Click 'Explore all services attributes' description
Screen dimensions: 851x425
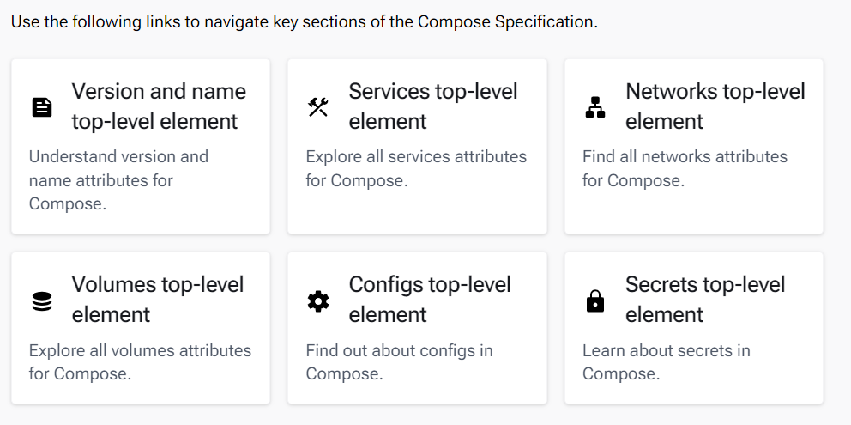pos(416,168)
